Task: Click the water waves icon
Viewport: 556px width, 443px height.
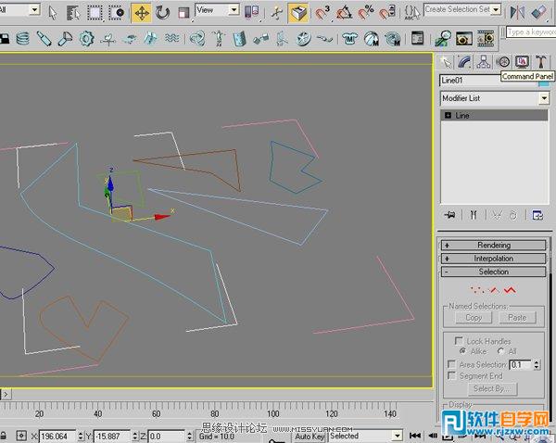Action: click(x=172, y=38)
